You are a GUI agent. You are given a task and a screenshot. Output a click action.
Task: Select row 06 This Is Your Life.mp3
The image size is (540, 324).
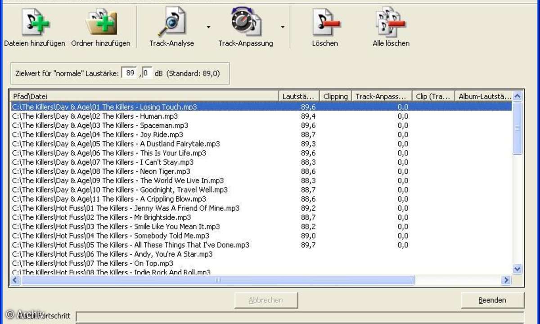coord(261,153)
